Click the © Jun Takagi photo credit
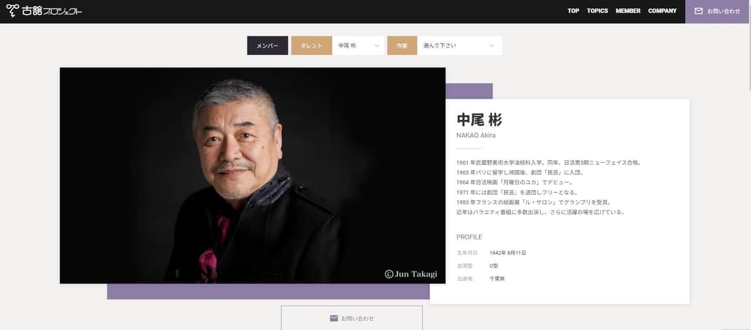The height and width of the screenshot is (330, 751). tap(411, 274)
